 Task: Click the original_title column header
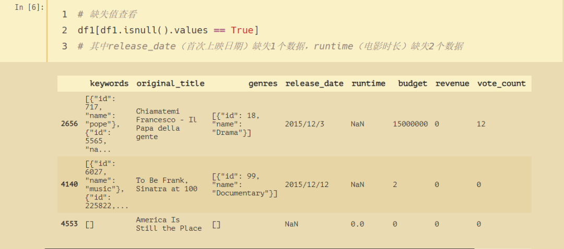click(170, 83)
